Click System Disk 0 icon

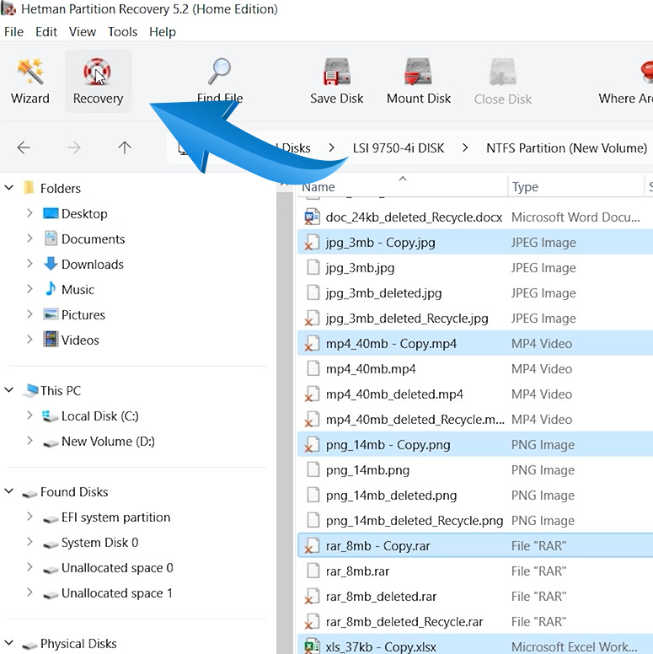[x=51, y=544]
